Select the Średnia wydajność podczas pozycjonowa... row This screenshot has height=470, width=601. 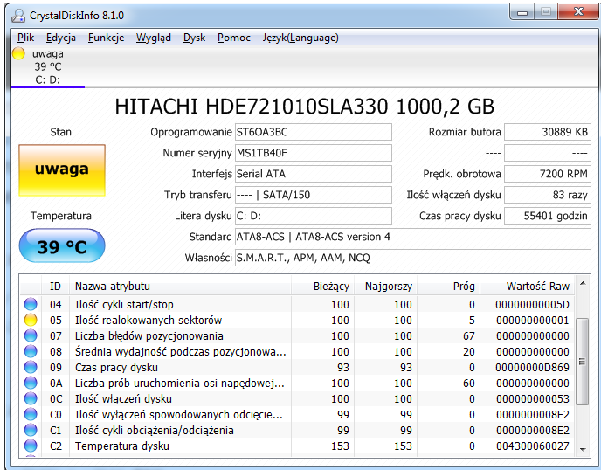[297, 351]
